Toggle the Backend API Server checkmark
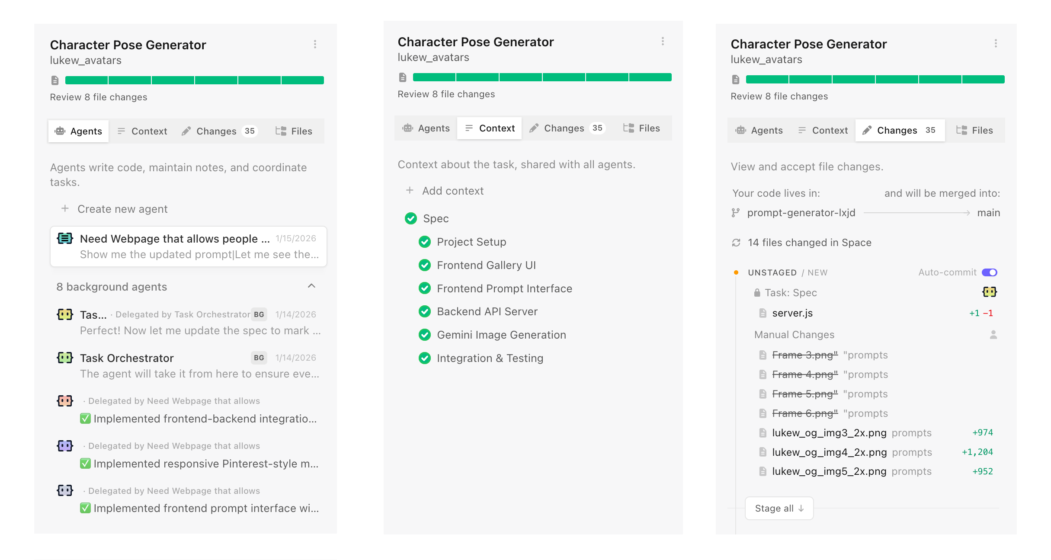Image resolution: width=1051 pixels, height=560 pixels. 425,311
